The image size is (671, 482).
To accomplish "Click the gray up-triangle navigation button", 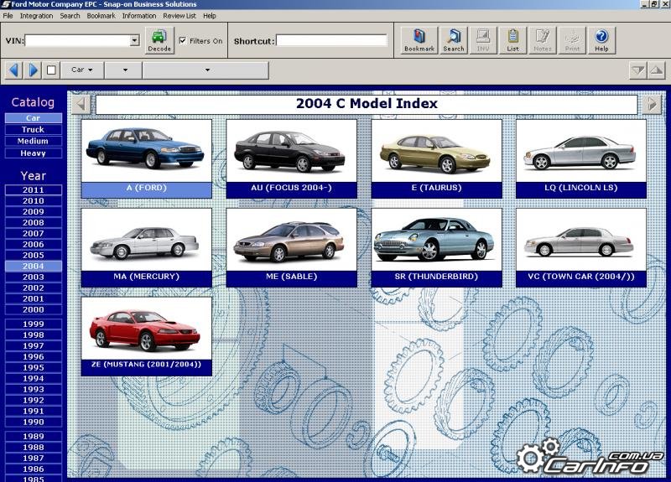I will 657,70.
